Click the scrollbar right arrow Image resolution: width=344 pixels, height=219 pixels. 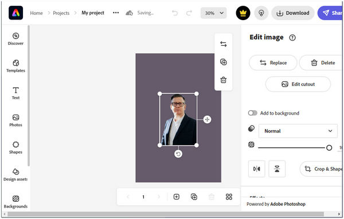pyautogui.click(x=339, y=214)
